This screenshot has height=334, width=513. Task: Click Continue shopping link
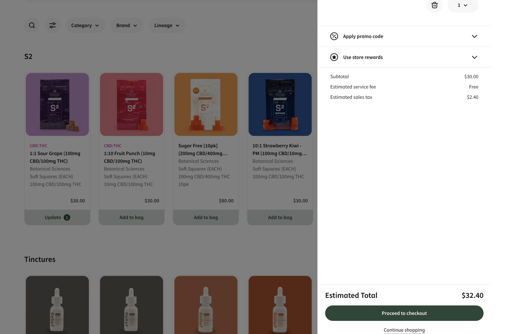pos(404,330)
